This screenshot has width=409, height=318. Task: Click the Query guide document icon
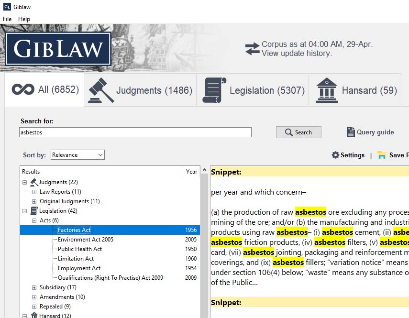(351, 132)
